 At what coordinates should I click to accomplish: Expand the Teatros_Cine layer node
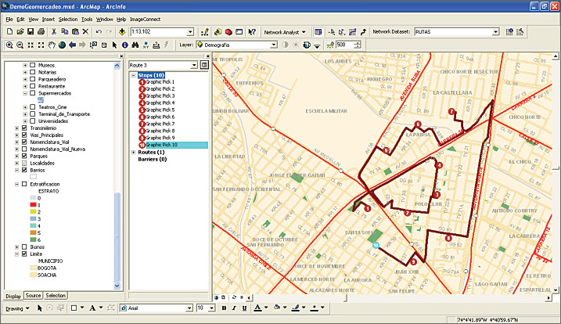[x=25, y=107]
